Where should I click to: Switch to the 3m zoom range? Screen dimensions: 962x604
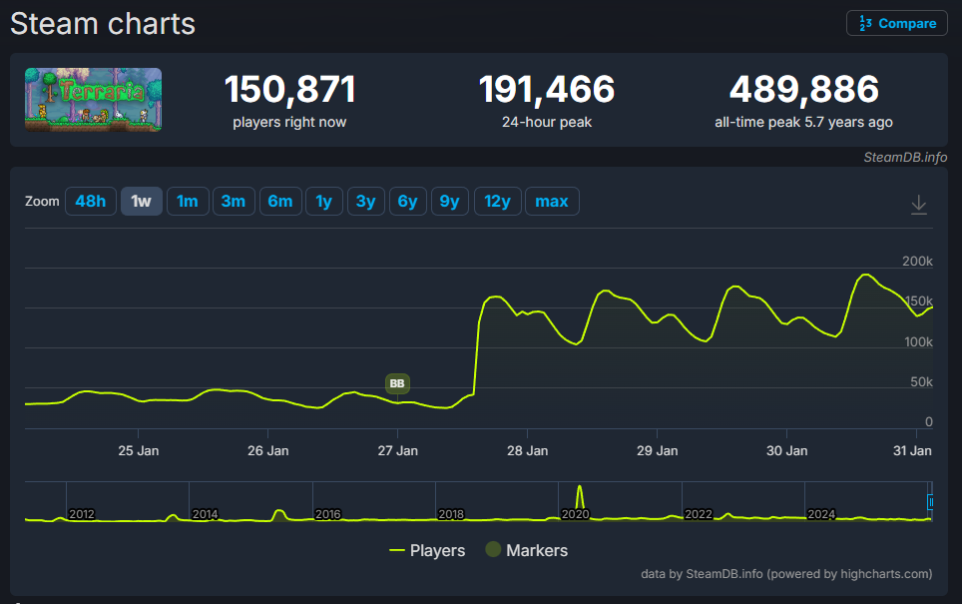tap(234, 201)
